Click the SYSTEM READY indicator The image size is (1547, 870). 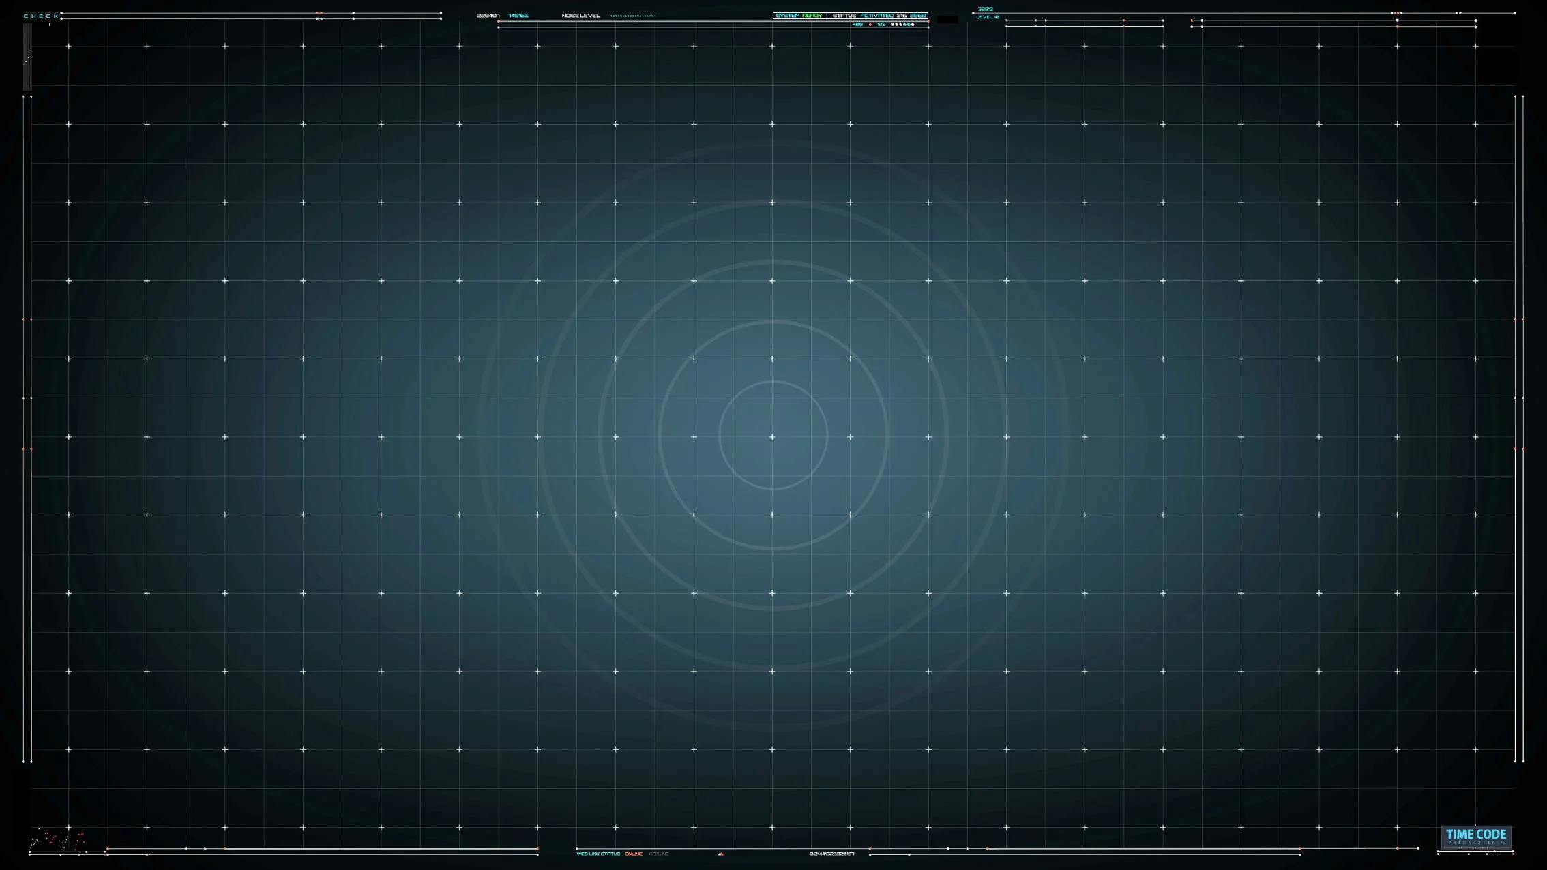point(799,16)
